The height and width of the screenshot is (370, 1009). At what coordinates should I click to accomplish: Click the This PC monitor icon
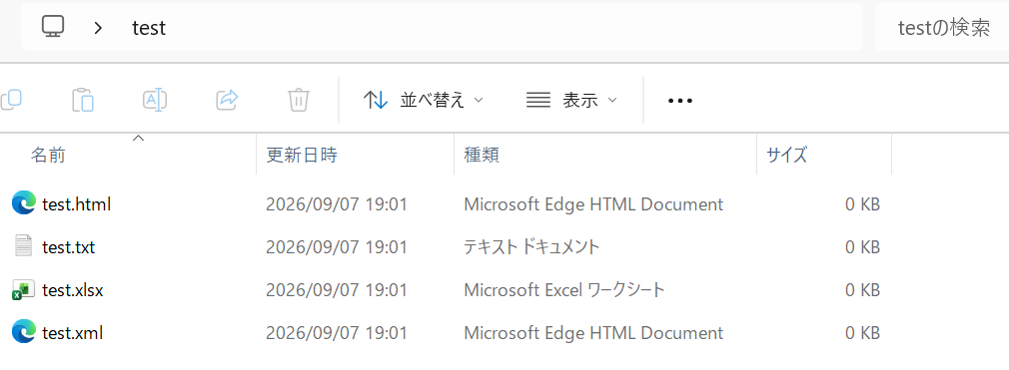click(x=53, y=27)
